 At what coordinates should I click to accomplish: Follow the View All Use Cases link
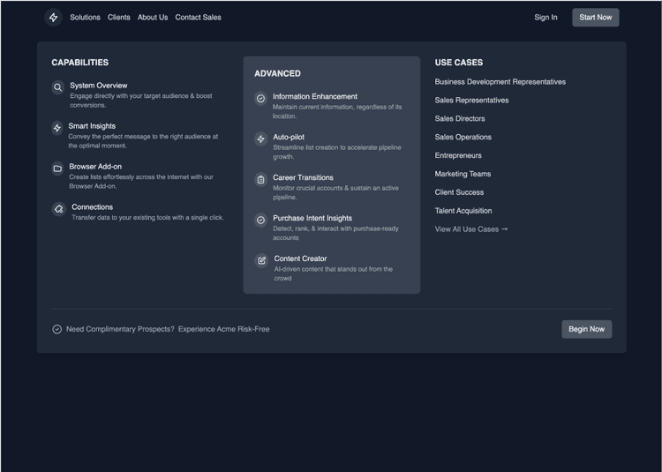pyautogui.click(x=470, y=229)
